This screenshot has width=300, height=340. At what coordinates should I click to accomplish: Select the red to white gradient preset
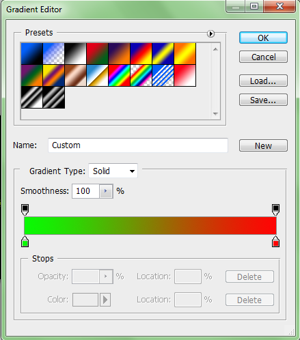click(x=185, y=76)
